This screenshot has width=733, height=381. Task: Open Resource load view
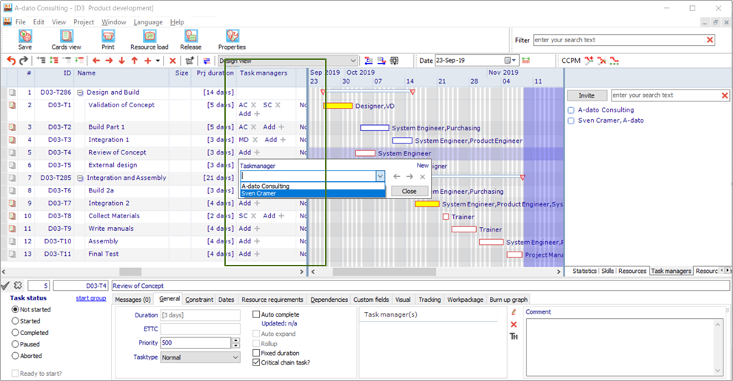[150, 36]
